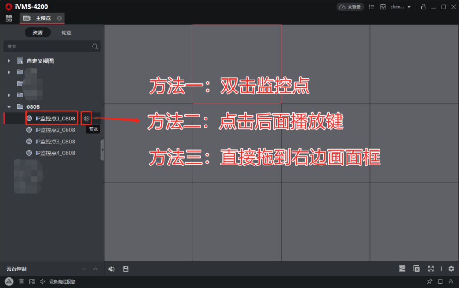The image size is (459, 288).
Task: Pin the bottom alarm event panel
Action: (x=430, y=282)
